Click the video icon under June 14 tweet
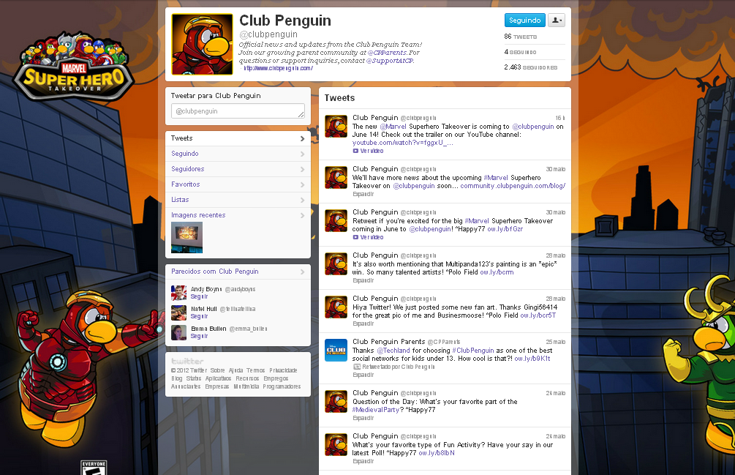This screenshot has width=735, height=475. tap(355, 151)
